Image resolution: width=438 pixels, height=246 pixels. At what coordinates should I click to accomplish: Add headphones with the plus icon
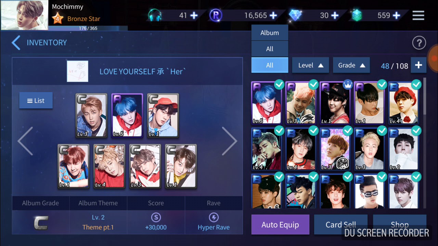[194, 15]
